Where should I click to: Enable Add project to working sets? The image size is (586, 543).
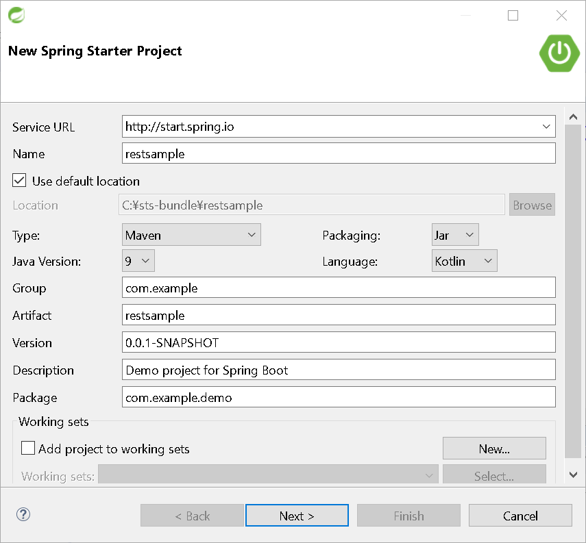pos(28,448)
